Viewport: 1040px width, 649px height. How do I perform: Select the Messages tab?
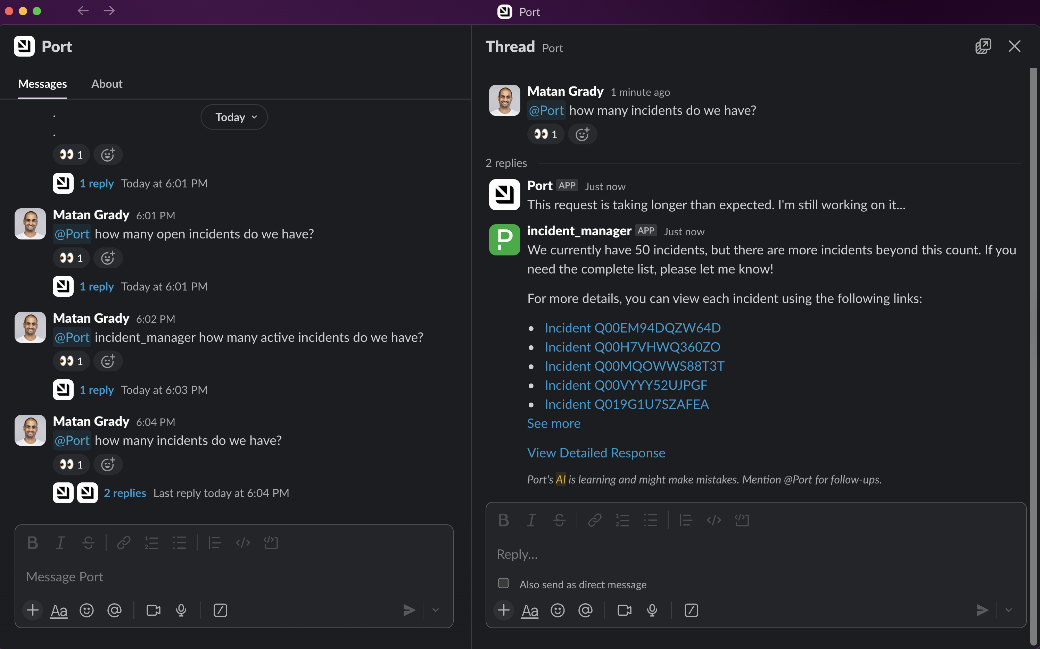pos(42,84)
